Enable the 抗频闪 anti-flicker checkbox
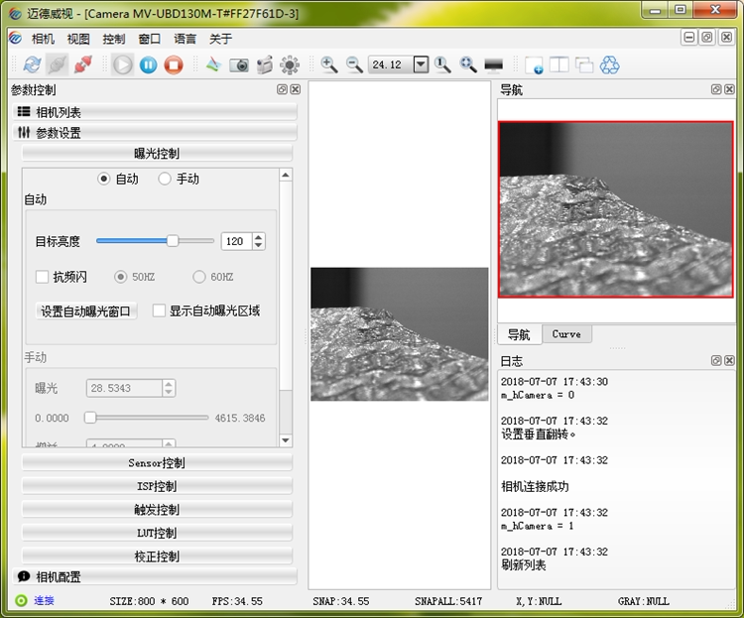Screen dimensions: 744x618 (43, 277)
